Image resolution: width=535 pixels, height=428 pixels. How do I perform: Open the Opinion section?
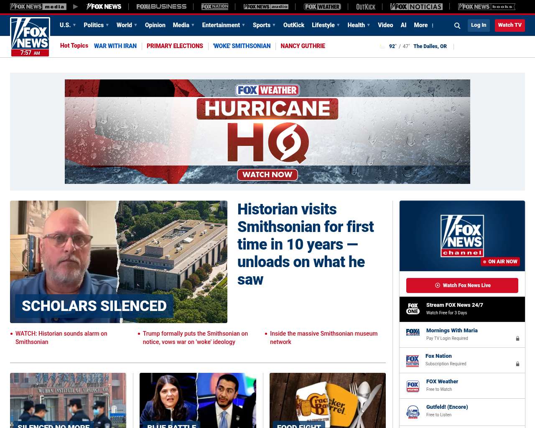point(155,25)
